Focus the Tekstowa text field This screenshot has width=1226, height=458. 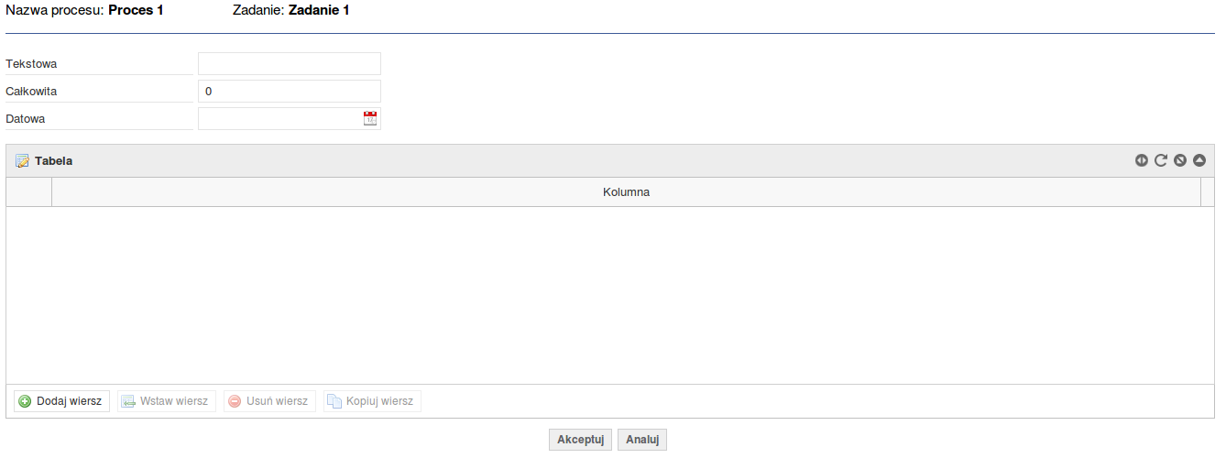[290, 63]
